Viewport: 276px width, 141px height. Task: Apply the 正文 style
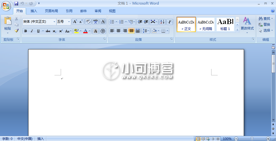(186, 24)
